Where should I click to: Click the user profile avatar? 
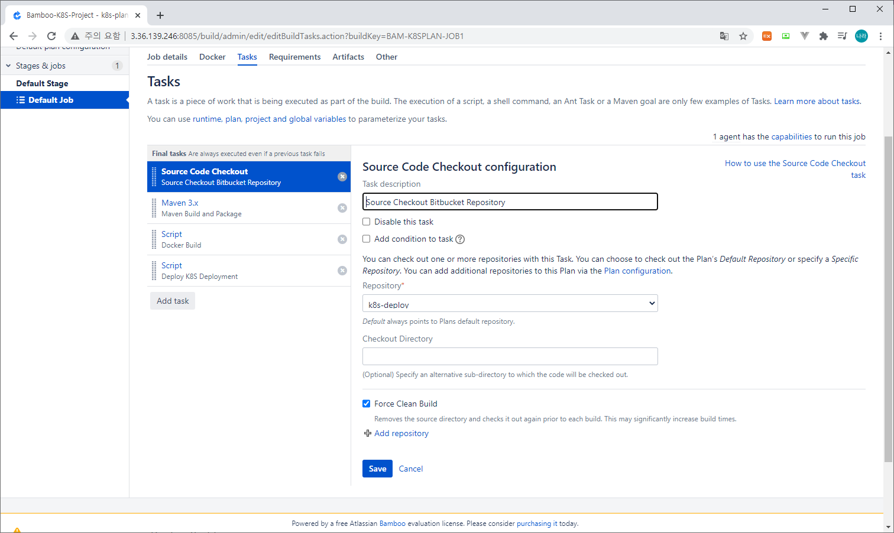861,36
